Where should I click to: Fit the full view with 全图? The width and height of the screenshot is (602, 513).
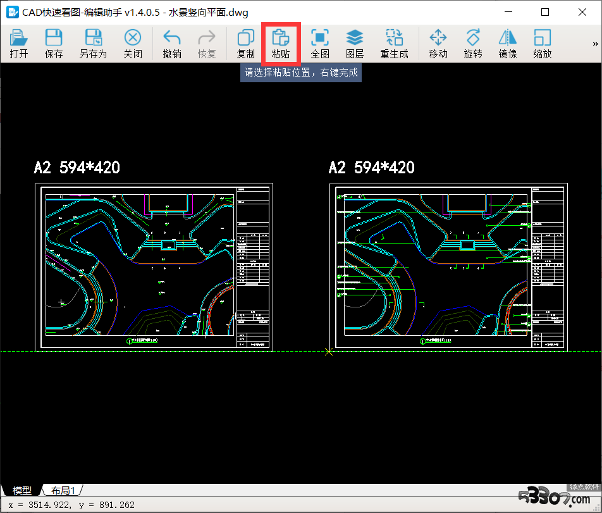(x=320, y=44)
